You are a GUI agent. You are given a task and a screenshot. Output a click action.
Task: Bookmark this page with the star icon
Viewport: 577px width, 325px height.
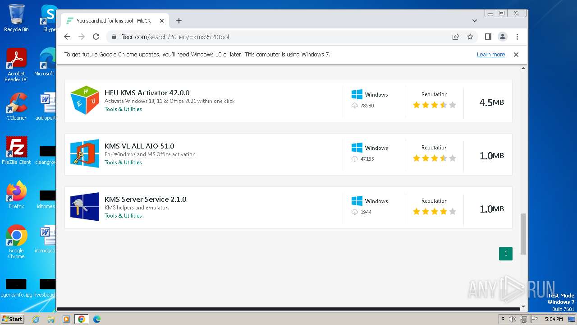(x=470, y=37)
